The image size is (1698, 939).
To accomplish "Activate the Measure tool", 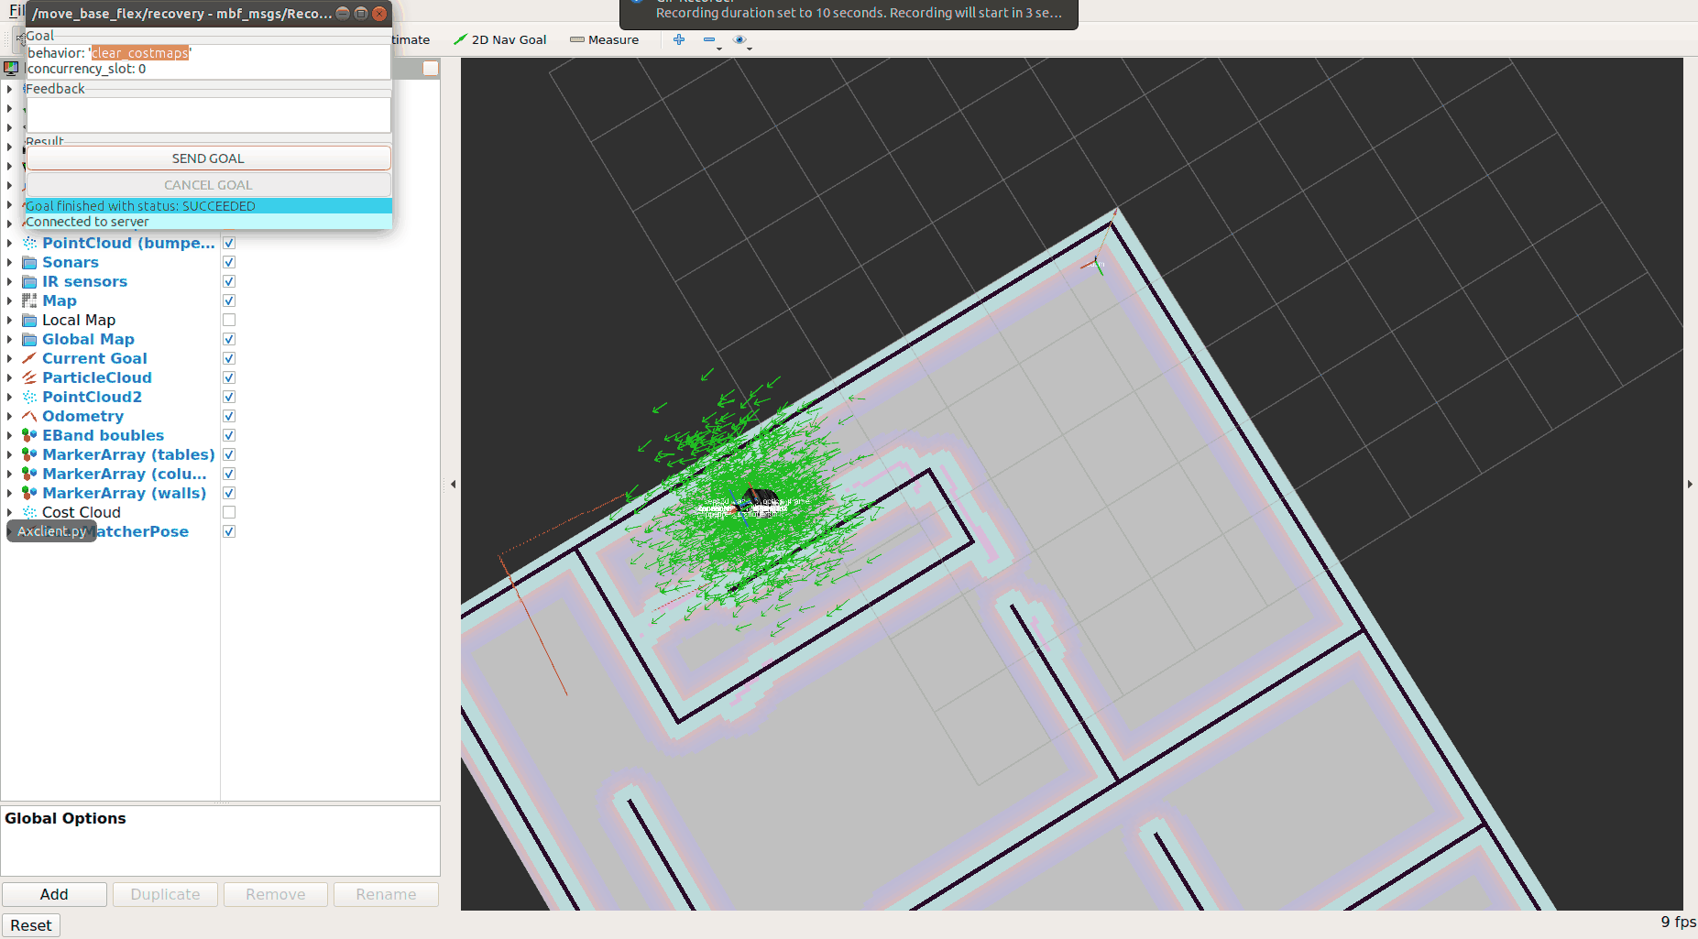I will click(x=604, y=39).
